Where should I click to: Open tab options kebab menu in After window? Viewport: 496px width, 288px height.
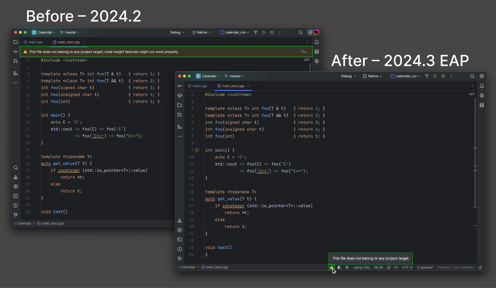point(472,86)
